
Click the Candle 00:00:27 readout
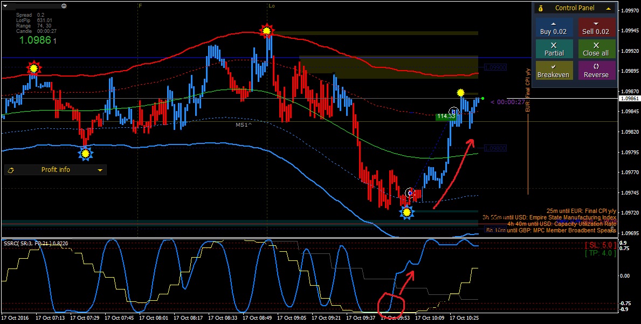coord(36,31)
